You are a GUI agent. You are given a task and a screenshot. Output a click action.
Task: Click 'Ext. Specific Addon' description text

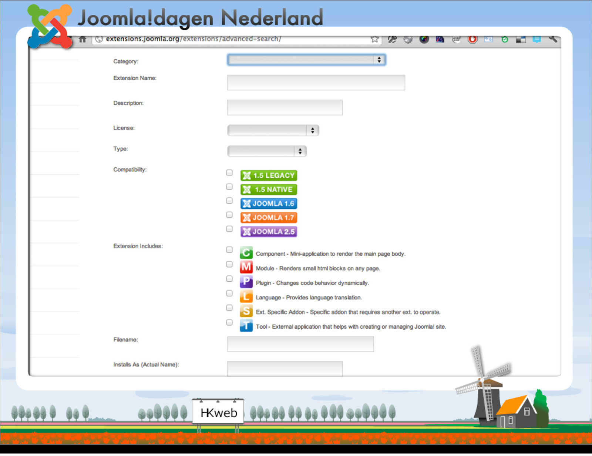[x=348, y=312]
